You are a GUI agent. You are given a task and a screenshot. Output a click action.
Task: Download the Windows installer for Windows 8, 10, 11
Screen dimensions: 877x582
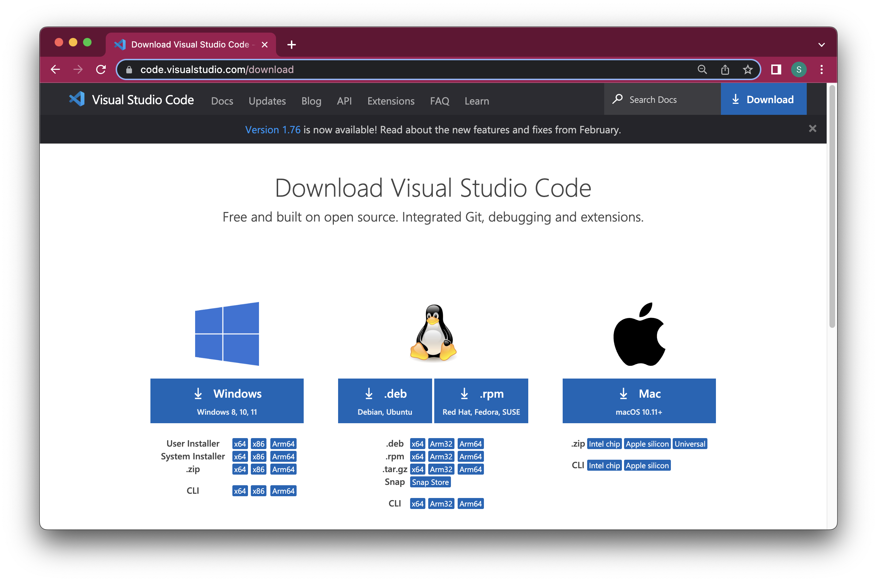227,401
